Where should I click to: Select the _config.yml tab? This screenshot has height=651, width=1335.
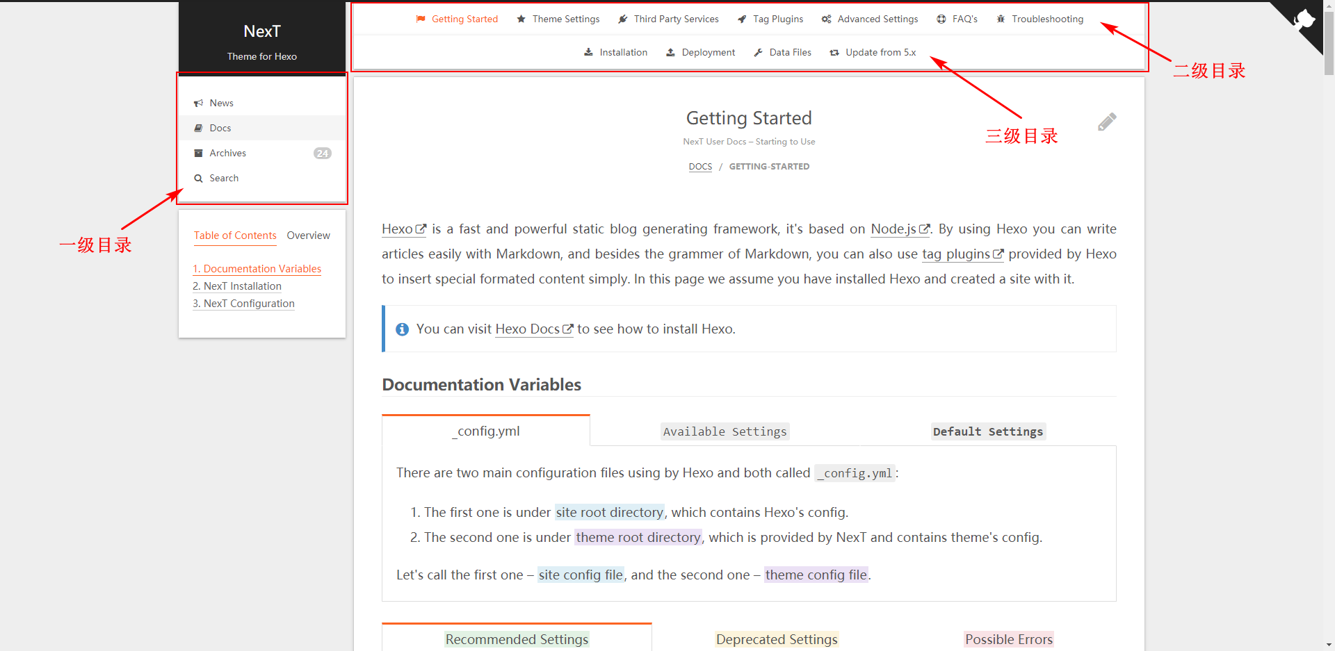(486, 431)
